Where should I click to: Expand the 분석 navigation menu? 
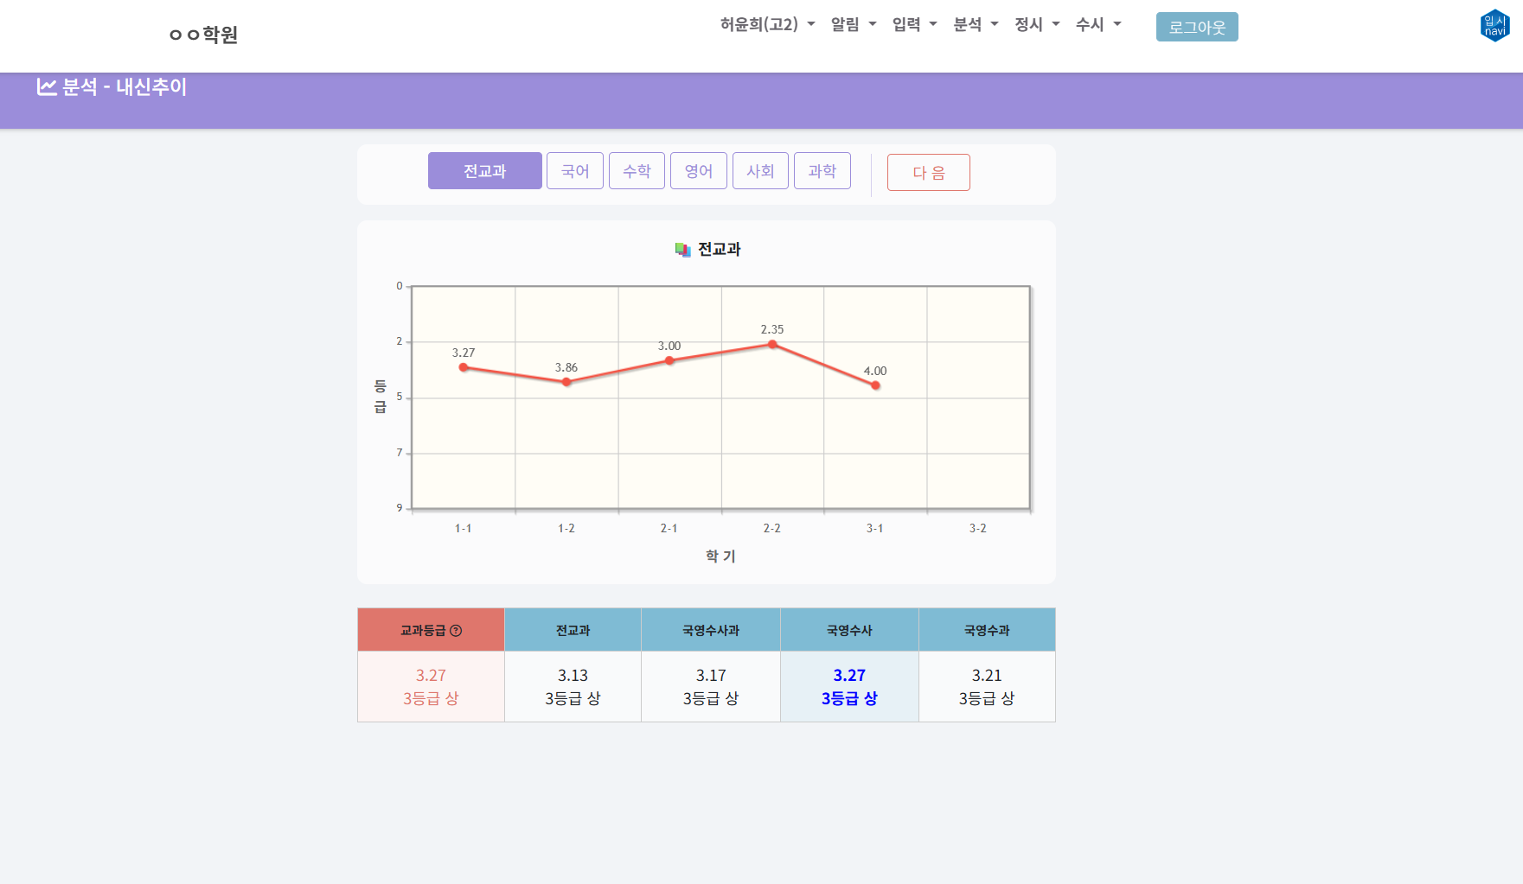pos(976,25)
